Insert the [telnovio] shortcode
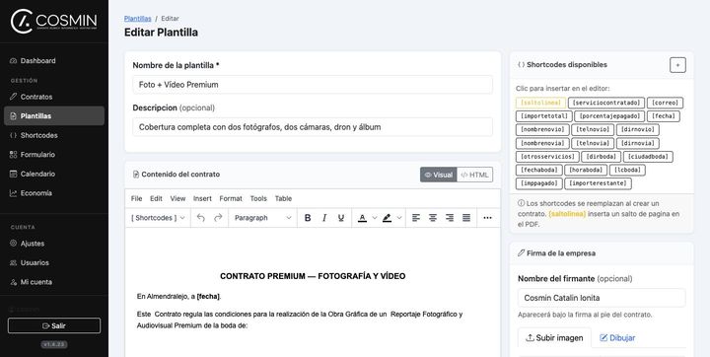 pos(593,130)
